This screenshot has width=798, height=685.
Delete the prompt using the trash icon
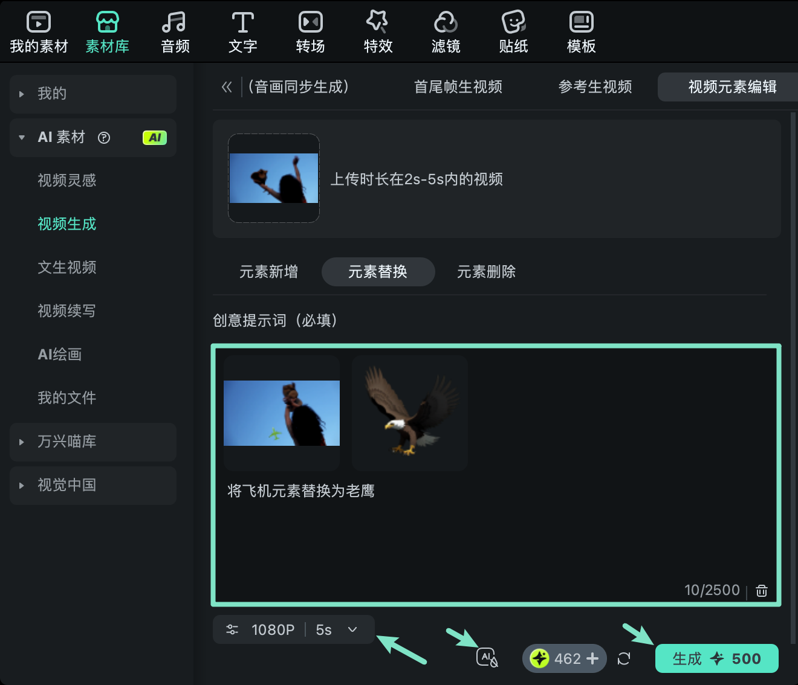761,590
